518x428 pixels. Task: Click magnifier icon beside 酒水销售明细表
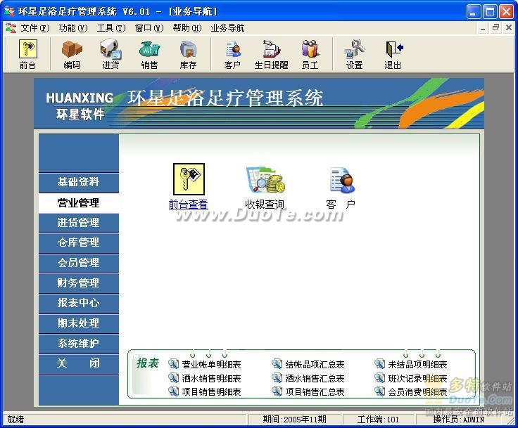click(173, 378)
